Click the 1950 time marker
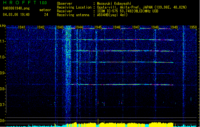 click(193, 27)
